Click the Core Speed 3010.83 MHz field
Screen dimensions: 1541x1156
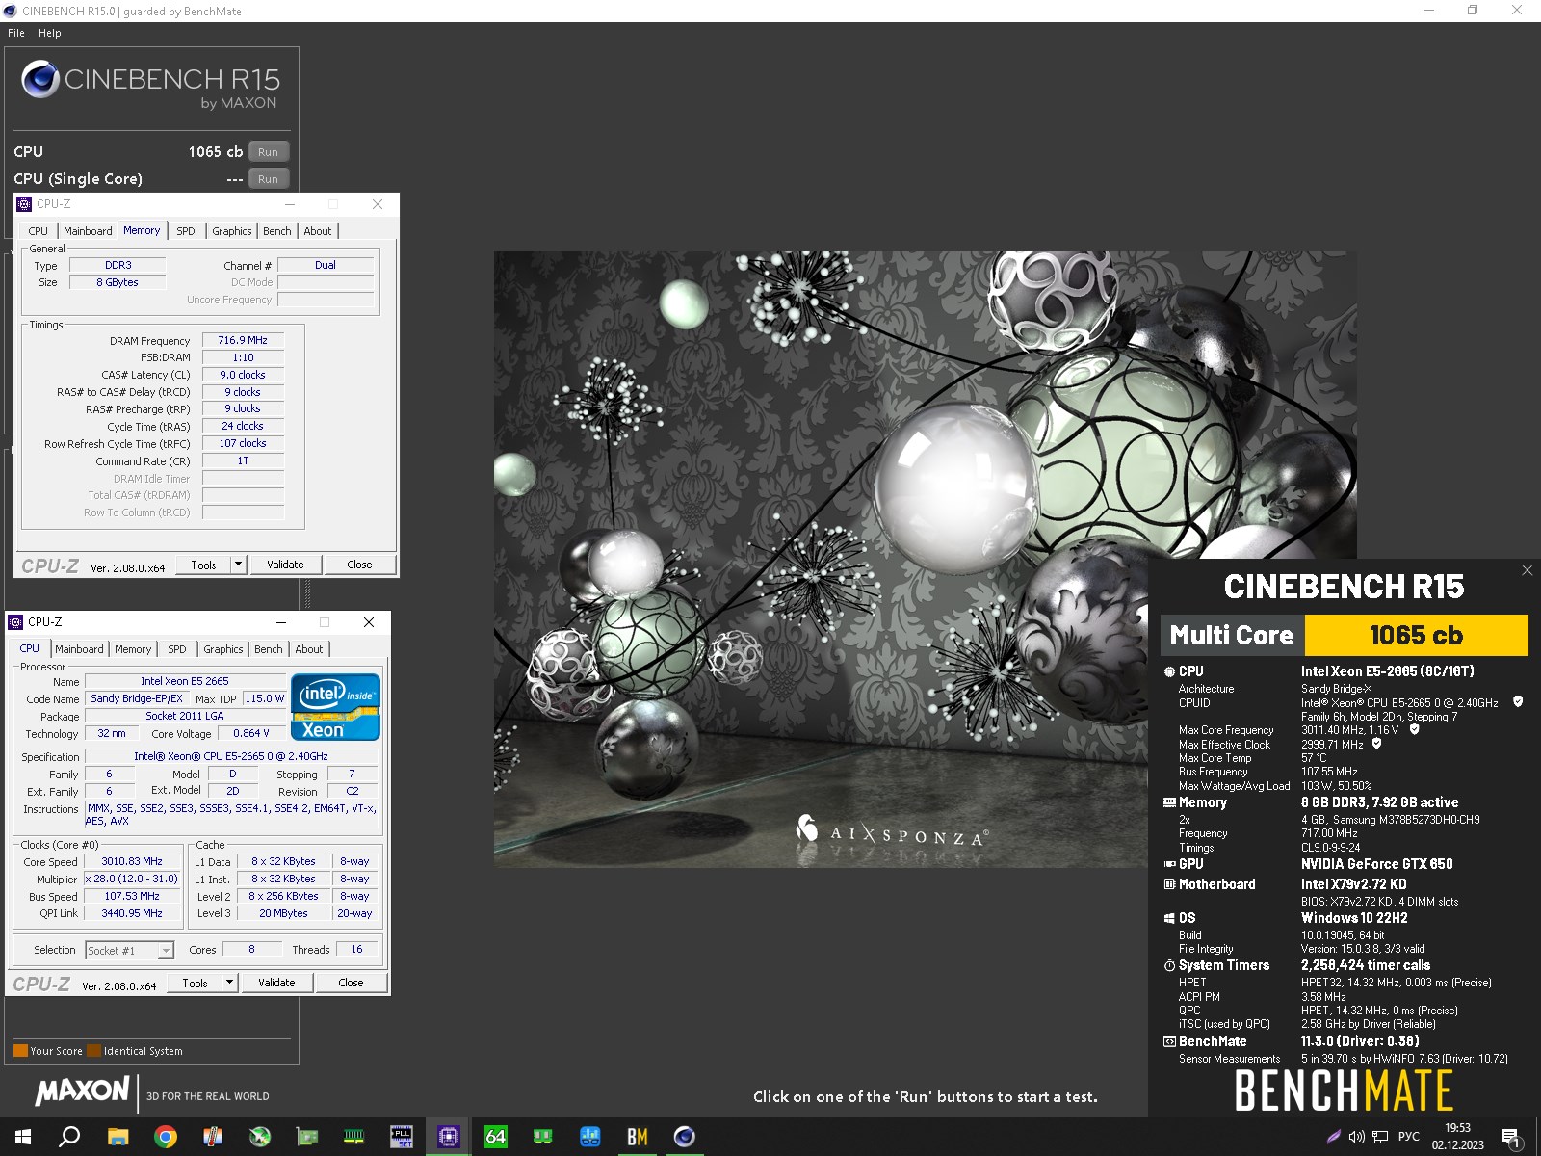[132, 861]
